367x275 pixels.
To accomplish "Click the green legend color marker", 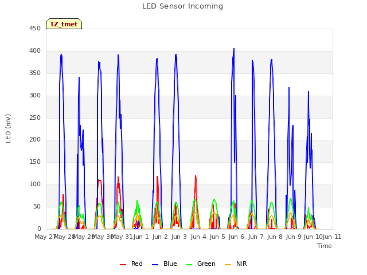I will (x=189, y=265).
